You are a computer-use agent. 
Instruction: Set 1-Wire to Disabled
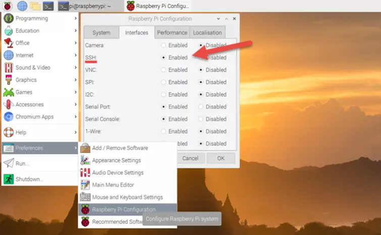[201, 131]
